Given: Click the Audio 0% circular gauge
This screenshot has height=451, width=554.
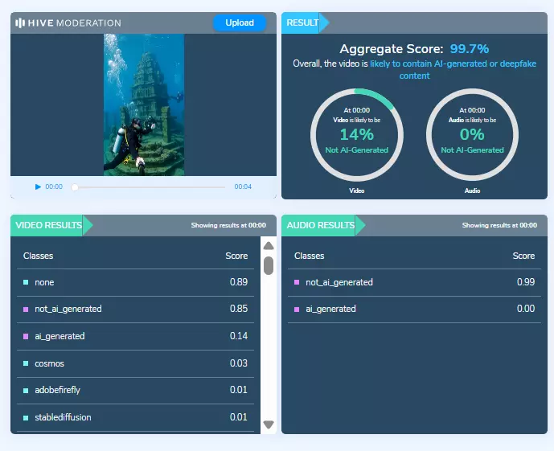Looking at the screenshot, I should pyautogui.click(x=472, y=133).
